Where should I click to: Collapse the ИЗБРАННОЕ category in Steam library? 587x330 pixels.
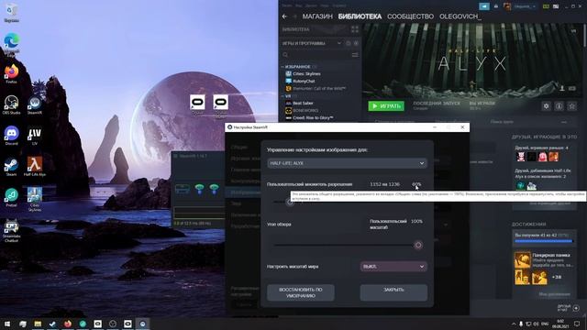(283, 67)
